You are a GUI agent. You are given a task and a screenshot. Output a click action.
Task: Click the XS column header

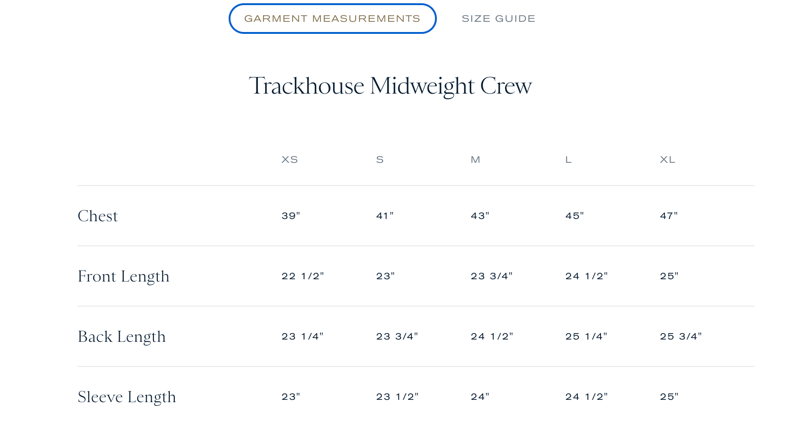click(x=289, y=159)
